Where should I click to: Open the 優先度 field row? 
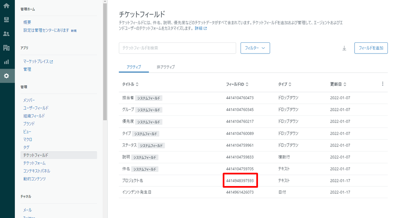coord(253,122)
